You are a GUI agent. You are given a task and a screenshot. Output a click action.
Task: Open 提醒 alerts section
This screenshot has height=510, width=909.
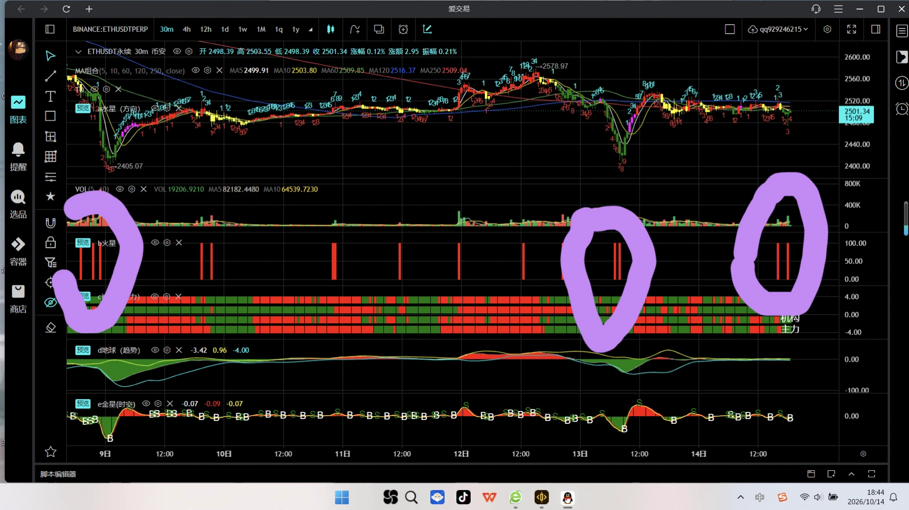[x=18, y=157]
